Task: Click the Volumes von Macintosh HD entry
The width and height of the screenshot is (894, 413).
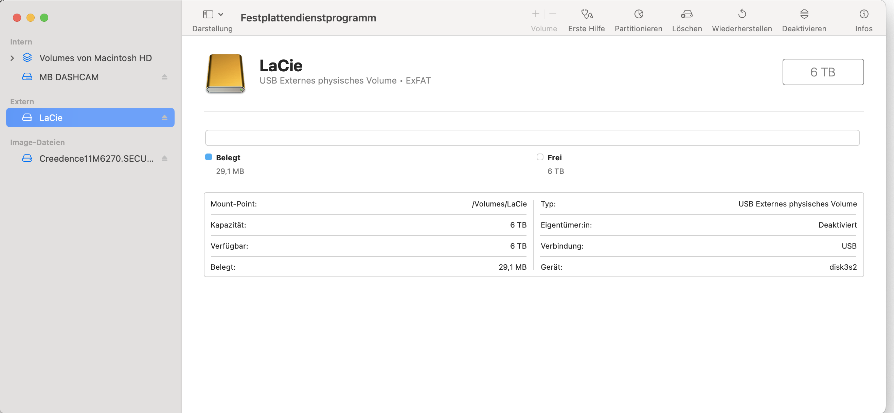Action: click(x=95, y=58)
